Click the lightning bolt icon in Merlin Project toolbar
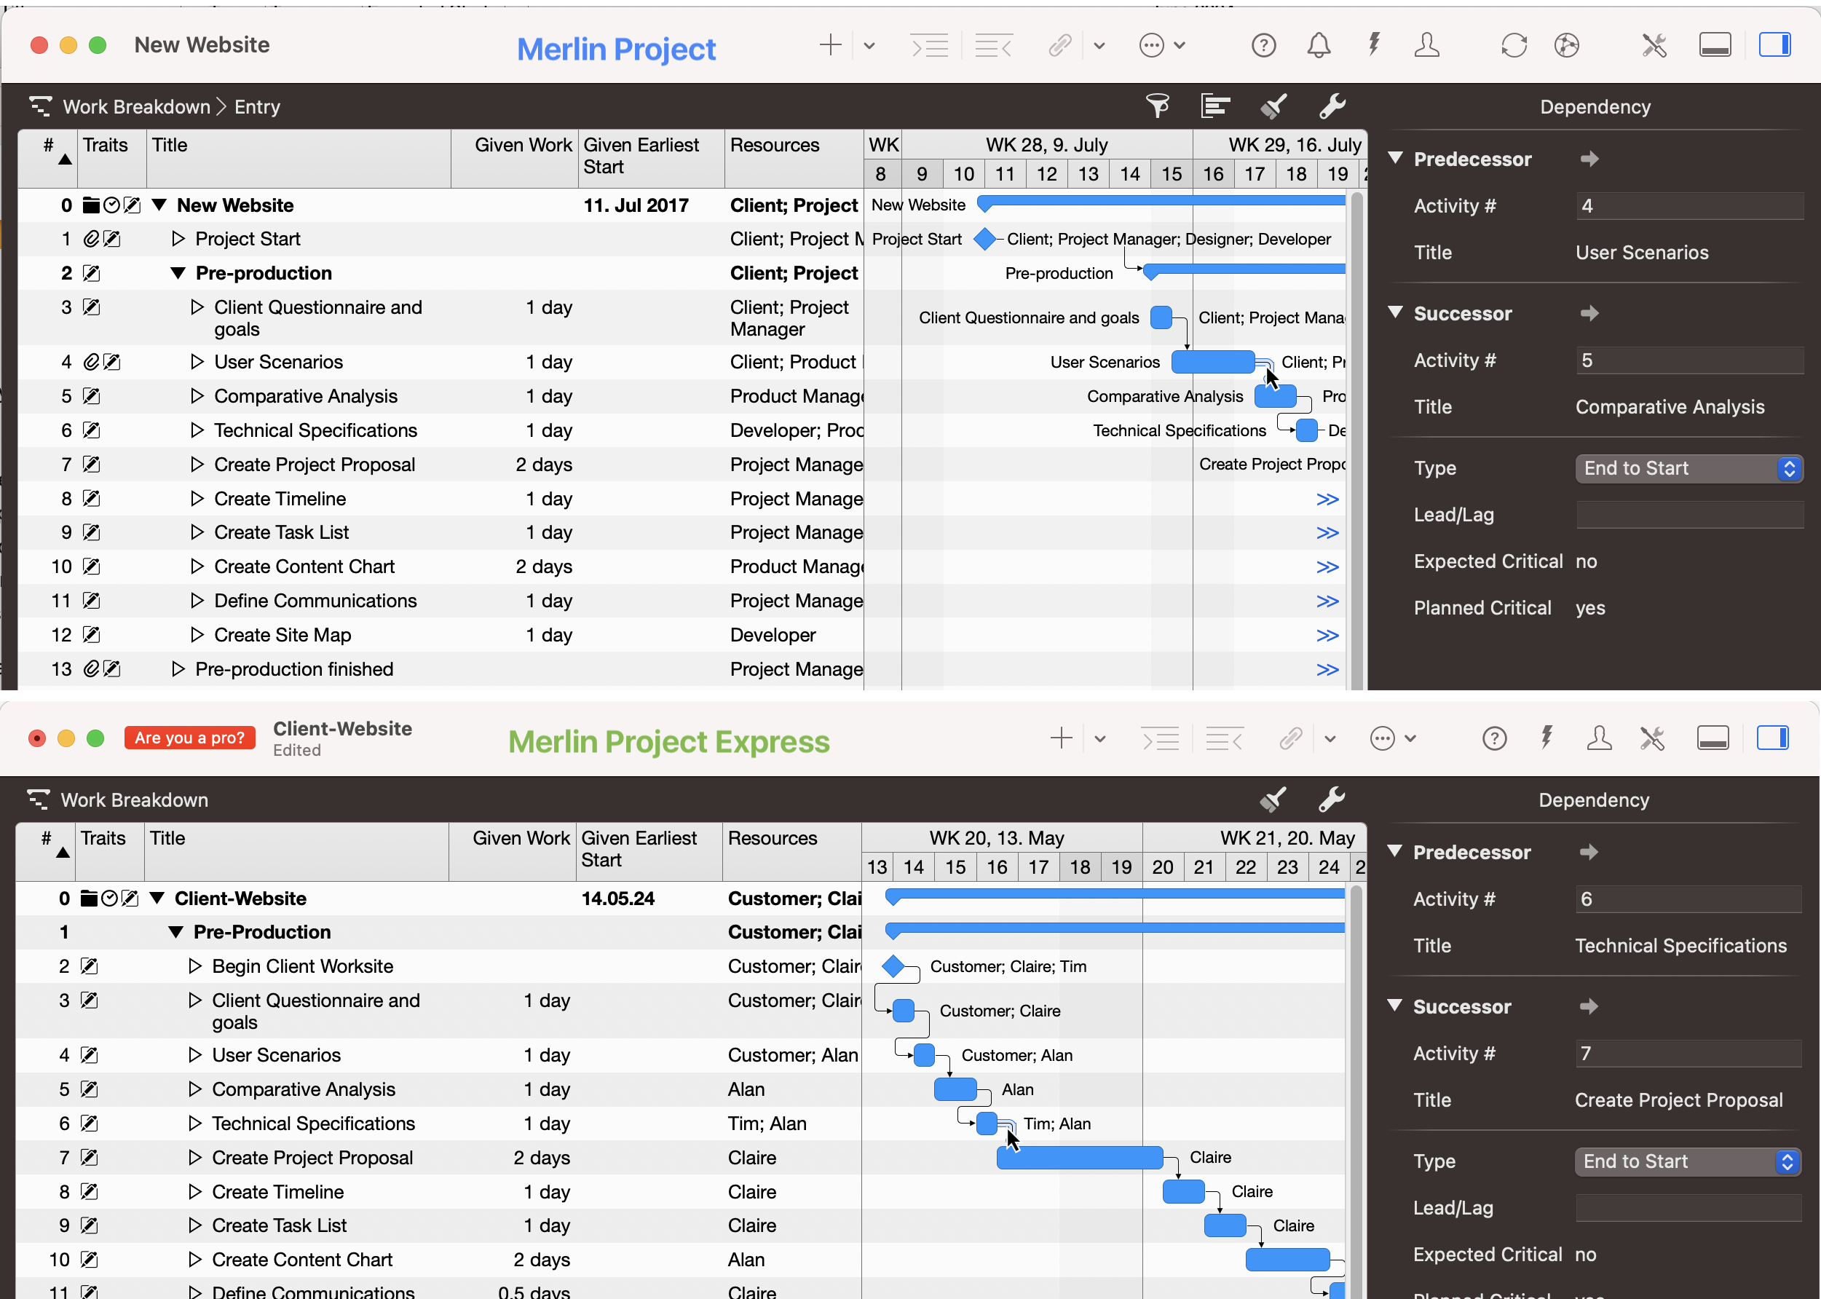The width and height of the screenshot is (1821, 1299). tap(1374, 44)
